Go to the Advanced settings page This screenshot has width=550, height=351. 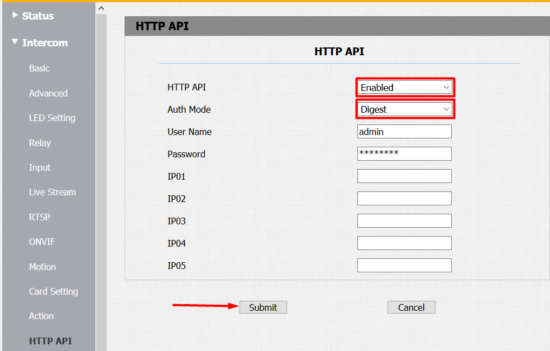tap(48, 93)
